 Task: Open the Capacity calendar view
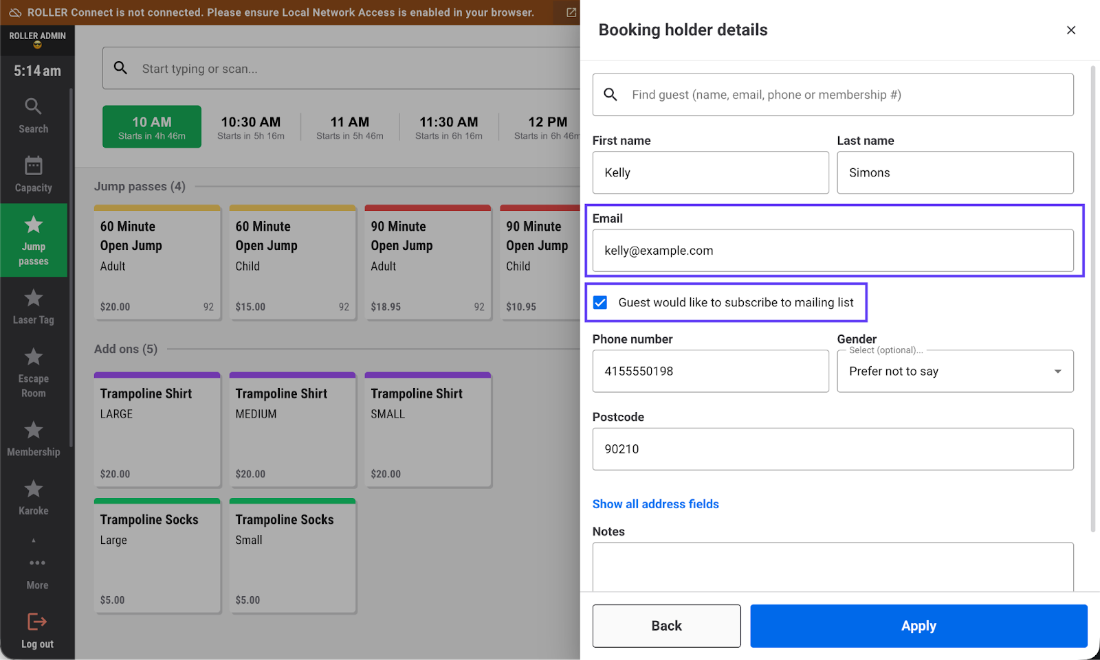click(34, 174)
